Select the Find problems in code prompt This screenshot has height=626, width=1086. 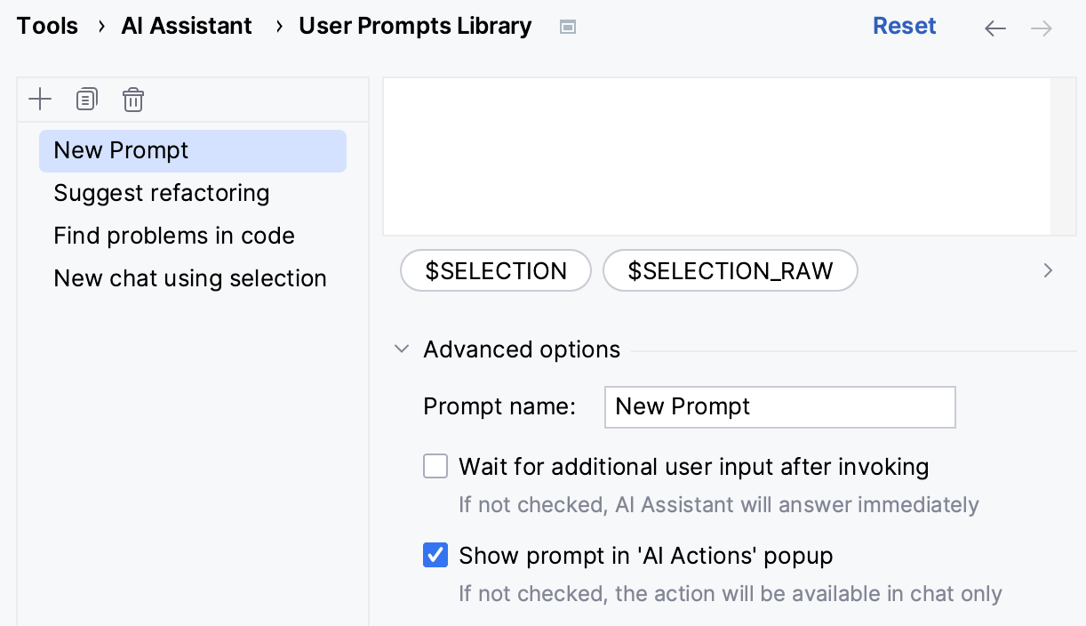tap(174, 236)
